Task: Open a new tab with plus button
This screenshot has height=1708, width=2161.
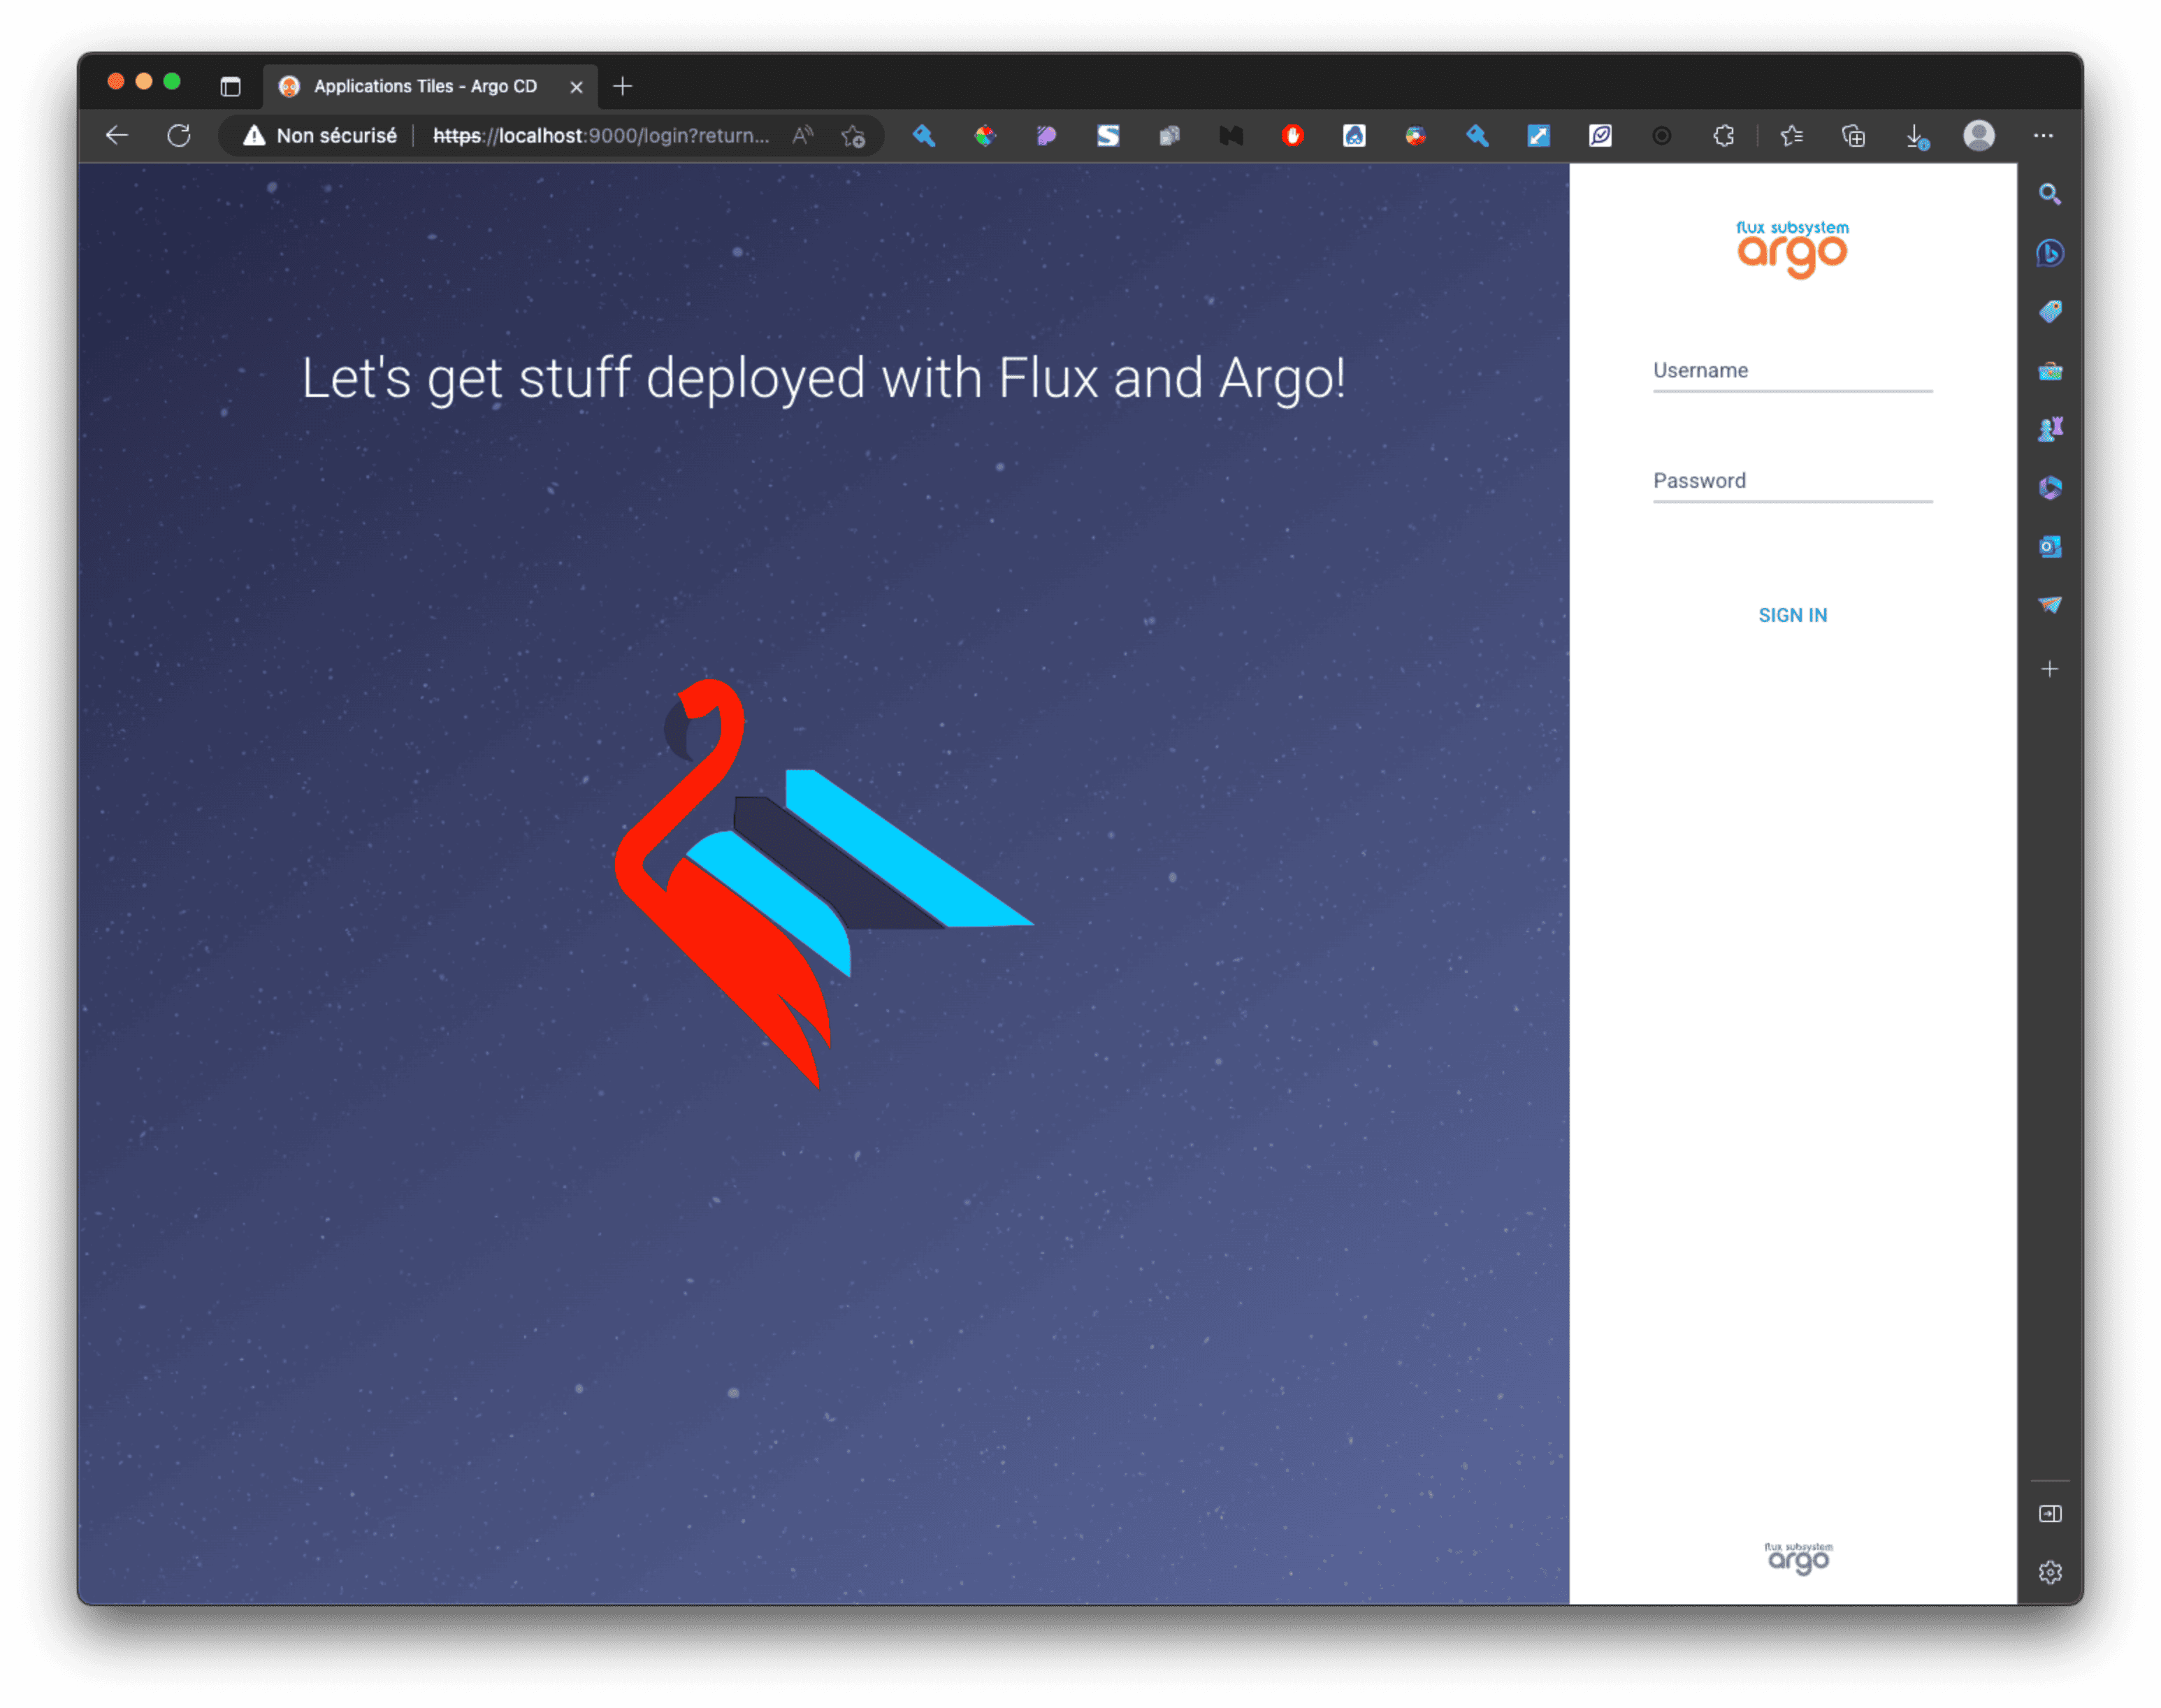Action: click(x=623, y=87)
